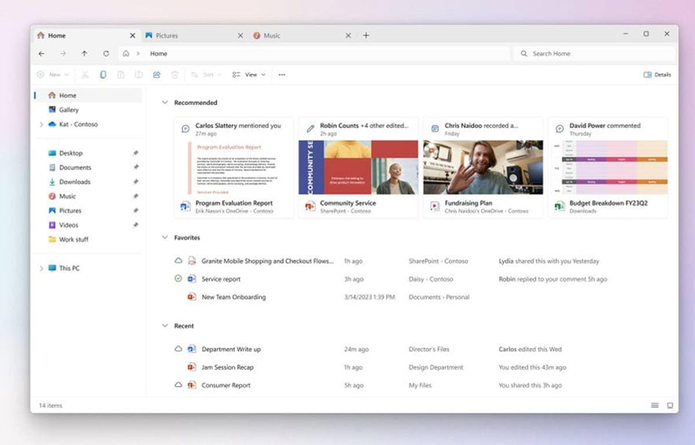Click the breadcrumb chevron before Home
The width and height of the screenshot is (695, 445).
(138, 53)
